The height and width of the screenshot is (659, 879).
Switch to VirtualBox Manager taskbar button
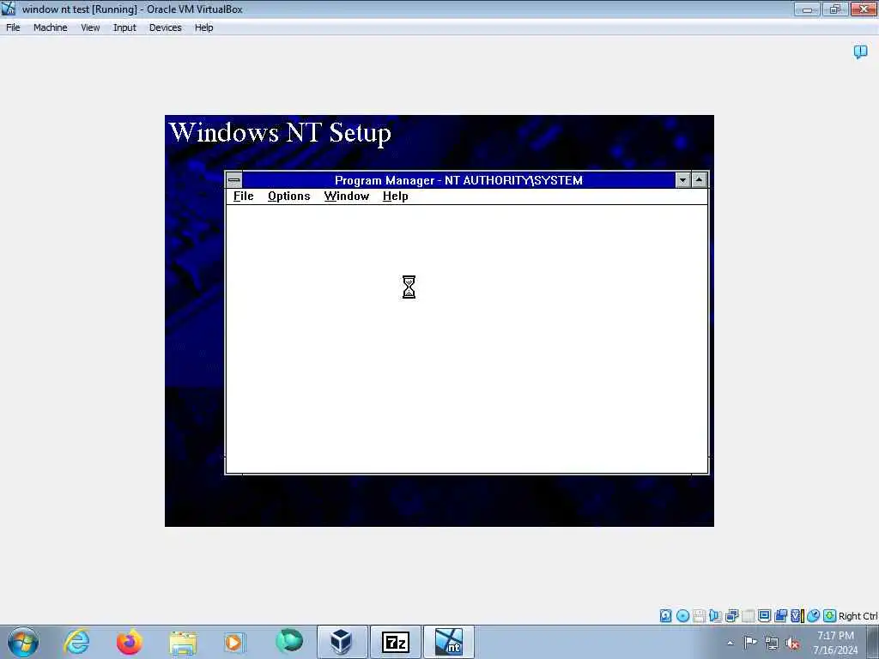tap(342, 642)
